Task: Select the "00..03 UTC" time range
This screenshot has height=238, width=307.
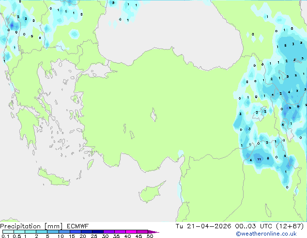Action: (x=254, y=226)
